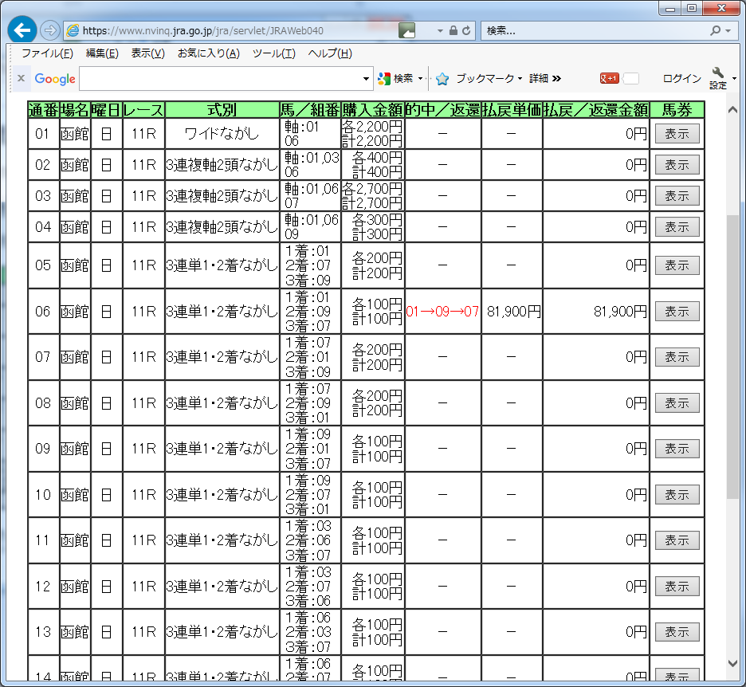Click 表示 button for row 05
This screenshot has width=746, height=687.
tap(677, 265)
